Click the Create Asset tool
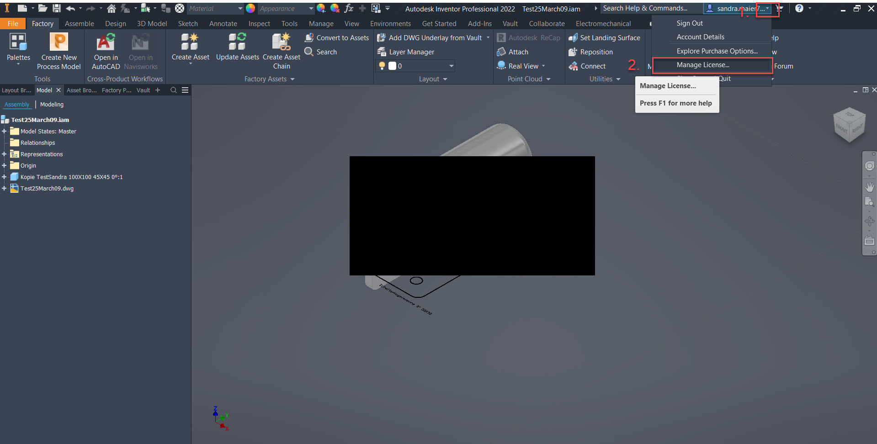The height and width of the screenshot is (444, 877). tap(190, 48)
